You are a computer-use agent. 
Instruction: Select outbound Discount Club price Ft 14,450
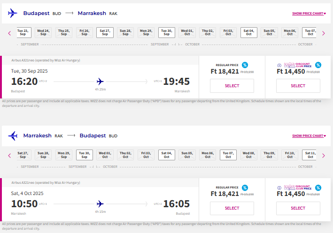click(298, 86)
